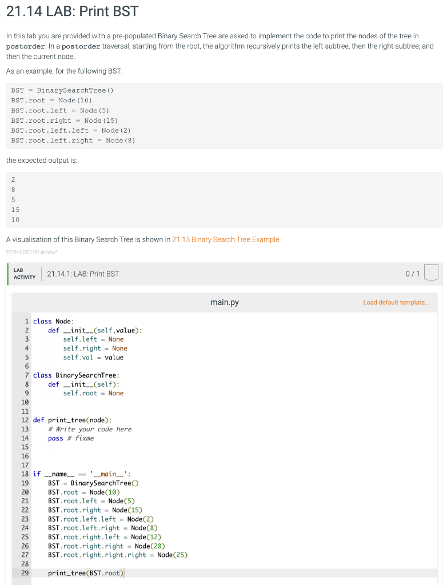
Task: Click the 377344.2021754.qx3zqy7 identifier text
Action: point(27,251)
